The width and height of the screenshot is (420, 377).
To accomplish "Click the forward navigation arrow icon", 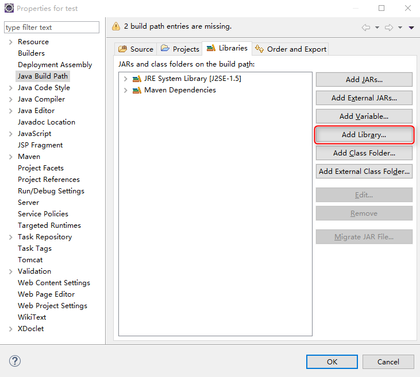I will point(389,28).
